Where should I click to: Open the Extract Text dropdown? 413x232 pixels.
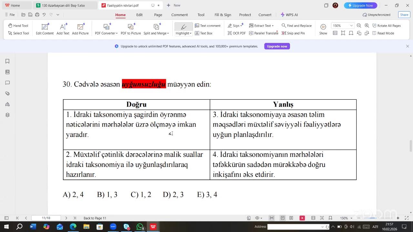coord(273,26)
